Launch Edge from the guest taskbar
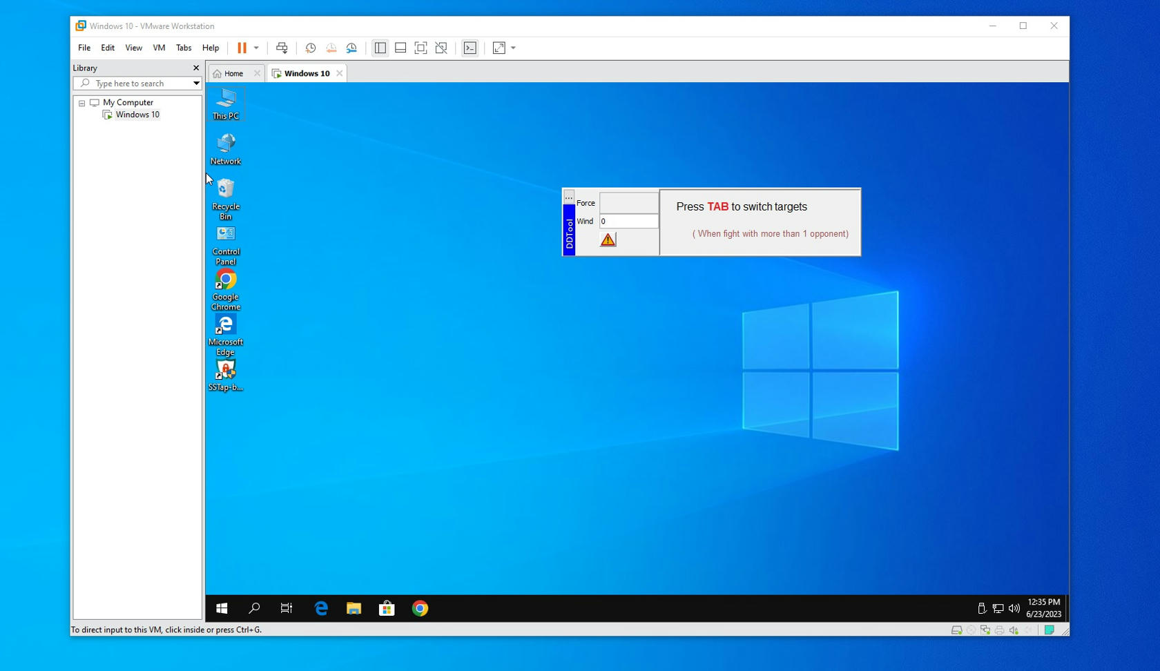Viewport: 1160px width, 671px height. coord(321,608)
